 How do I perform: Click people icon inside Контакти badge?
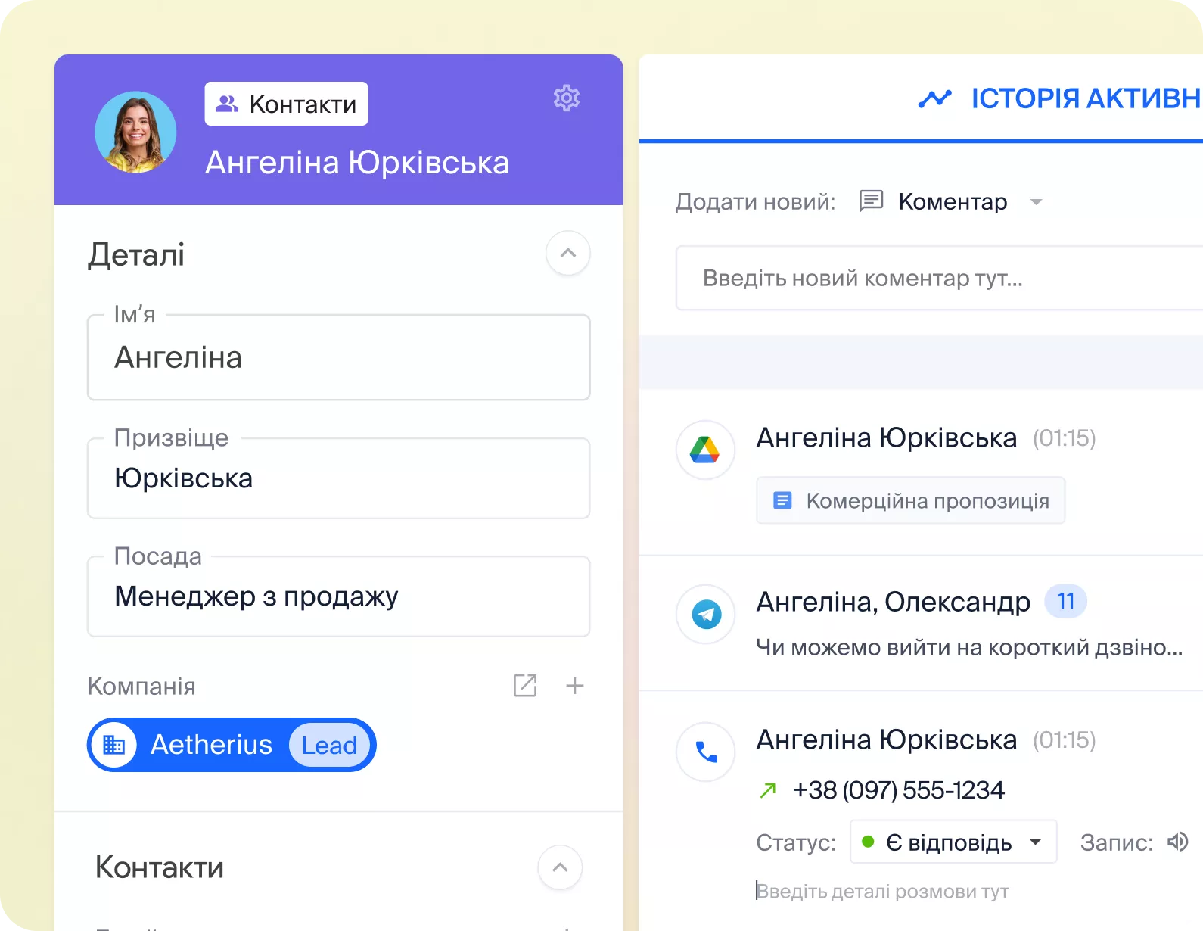pyautogui.click(x=227, y=104)
